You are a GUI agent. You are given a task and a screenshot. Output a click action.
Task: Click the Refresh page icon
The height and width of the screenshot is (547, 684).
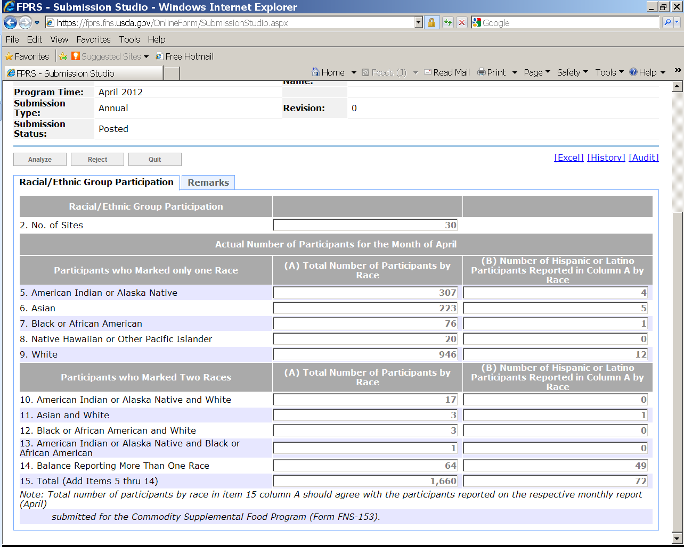coord(447,23)
